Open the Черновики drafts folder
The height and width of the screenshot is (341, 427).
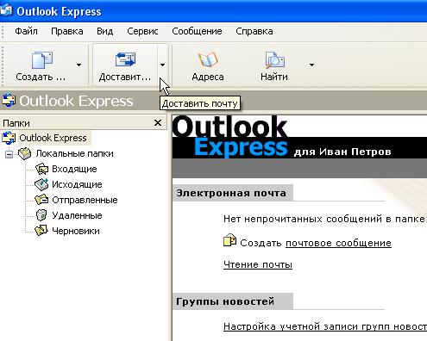pos(76,231)
